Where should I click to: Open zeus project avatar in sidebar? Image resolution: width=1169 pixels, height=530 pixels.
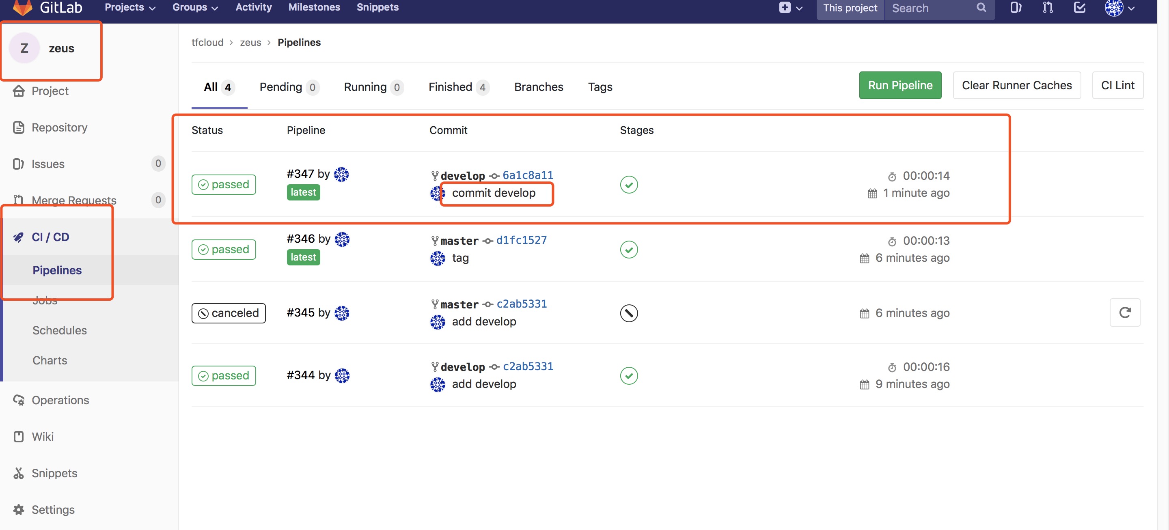(24, 48)
